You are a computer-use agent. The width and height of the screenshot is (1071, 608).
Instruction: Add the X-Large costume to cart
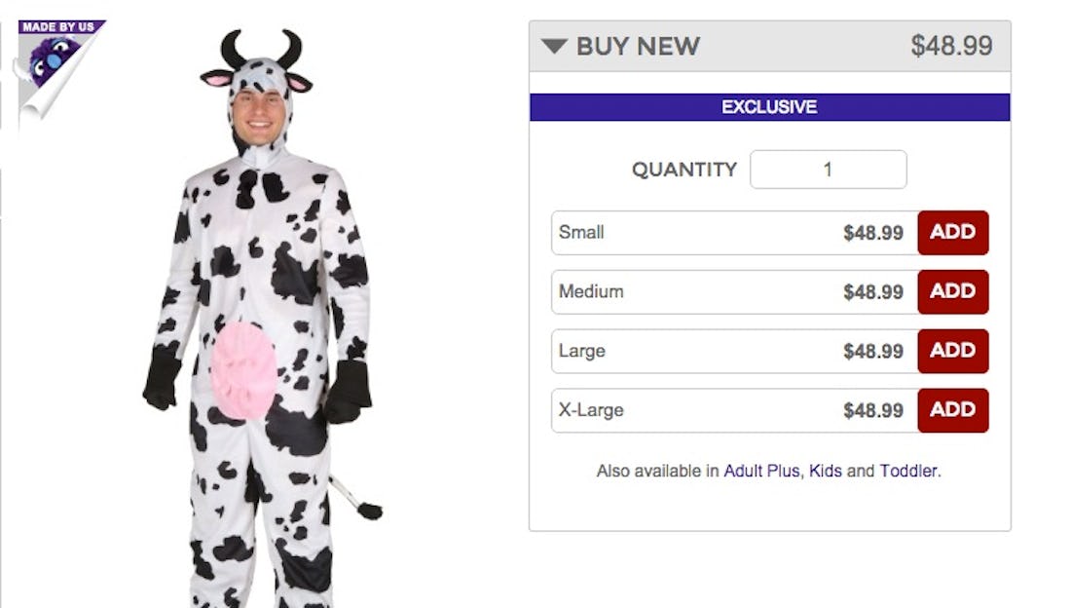coord(953,410)
